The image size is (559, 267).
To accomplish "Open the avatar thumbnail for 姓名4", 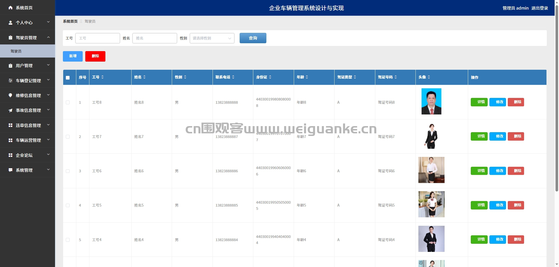I will tap(431, 239).
